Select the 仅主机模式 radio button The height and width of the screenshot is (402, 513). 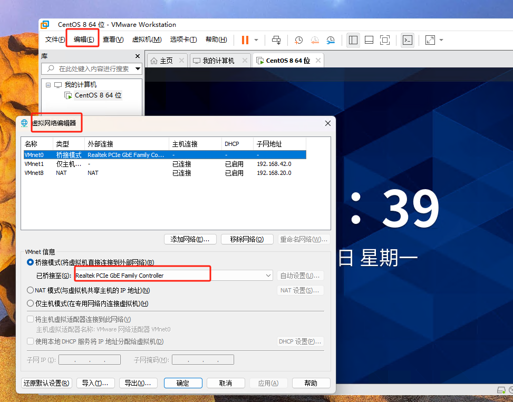pyautogui.click(x=30, y=303)
